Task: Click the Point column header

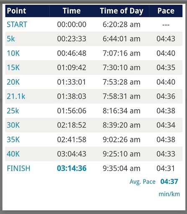Action: (x=16, y=11)
